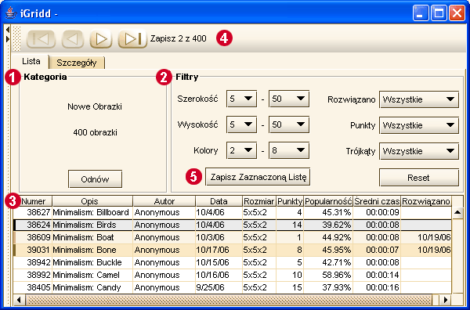Image resolution: width=470 pixels, height=310 pixels.
Task: Sort by Numer column header
Action: 33,201
